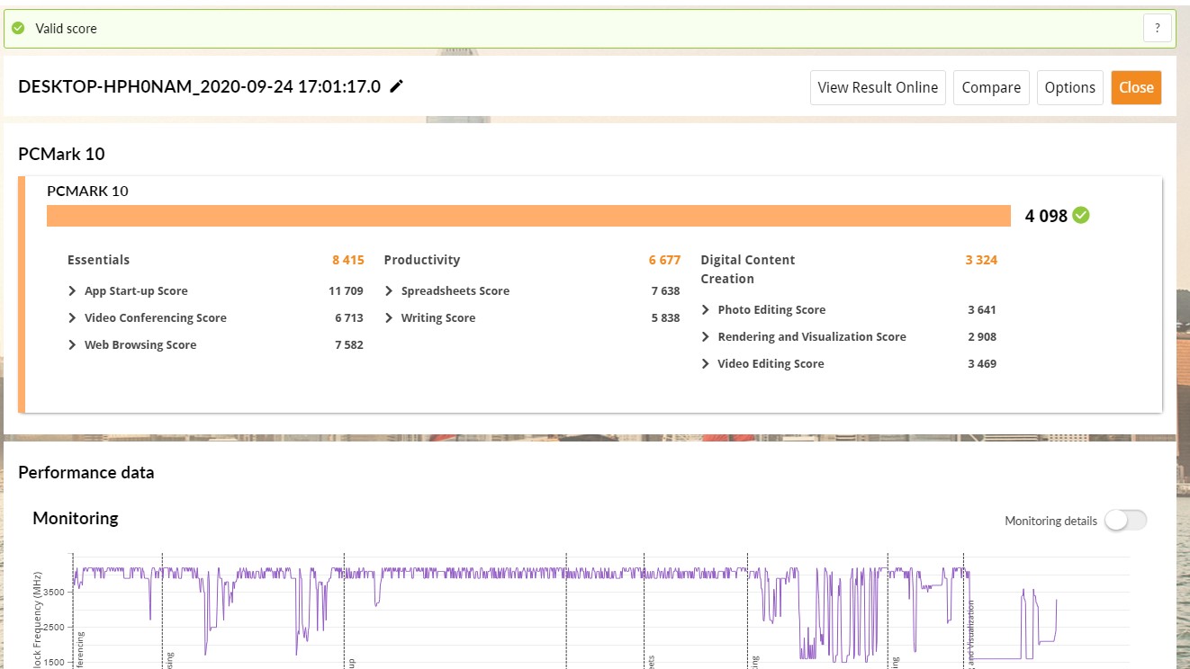Open View Result Online
The height and width of the screenshot is (669, 1190).
pos(878,87)
